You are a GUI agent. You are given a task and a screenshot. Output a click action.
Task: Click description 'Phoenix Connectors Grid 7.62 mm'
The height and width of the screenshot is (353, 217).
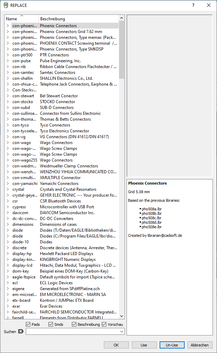71,32
